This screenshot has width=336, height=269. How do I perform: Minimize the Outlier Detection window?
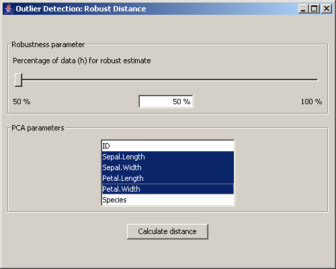point(303,9)
